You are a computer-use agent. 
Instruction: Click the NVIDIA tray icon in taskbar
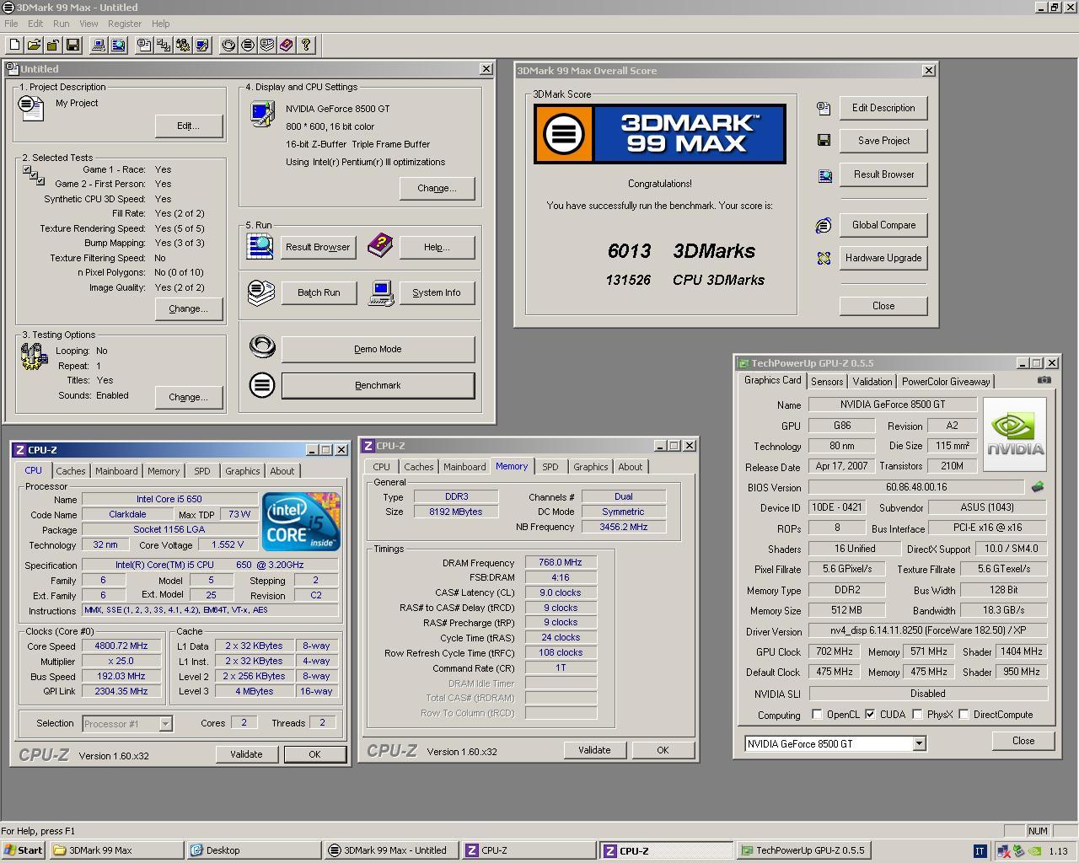click(x=1034, y=851)
